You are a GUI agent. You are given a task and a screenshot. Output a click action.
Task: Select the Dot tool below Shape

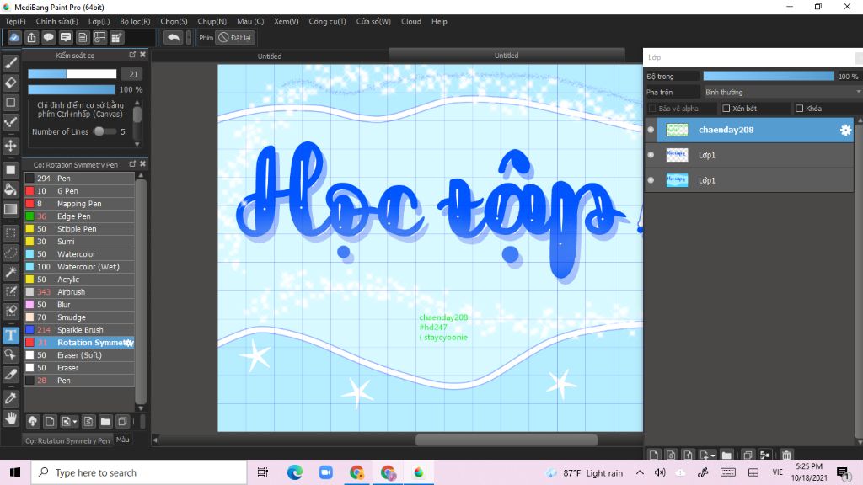[10, 123]
